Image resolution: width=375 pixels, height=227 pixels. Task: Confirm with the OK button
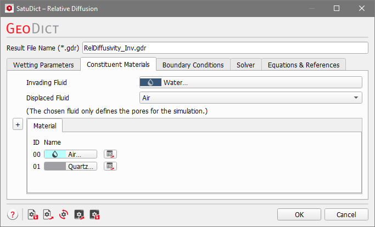tap(299, 214)
